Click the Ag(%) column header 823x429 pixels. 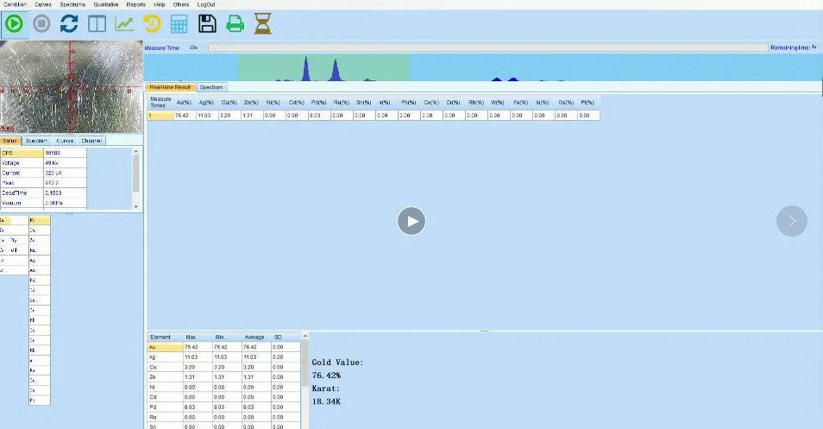click(x=206, y=103)
